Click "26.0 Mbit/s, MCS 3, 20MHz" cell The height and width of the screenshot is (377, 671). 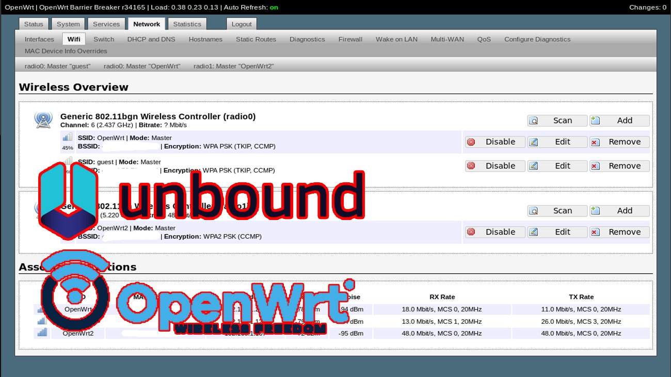click(x=581, y=321)
